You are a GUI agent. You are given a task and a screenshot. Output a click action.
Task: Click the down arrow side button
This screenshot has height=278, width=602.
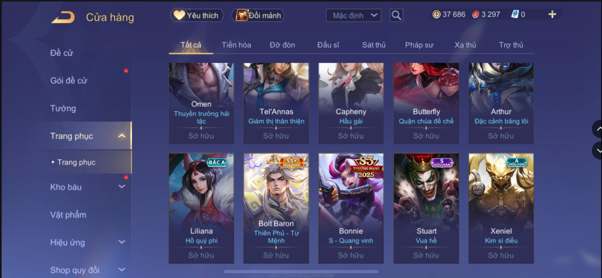598,150
